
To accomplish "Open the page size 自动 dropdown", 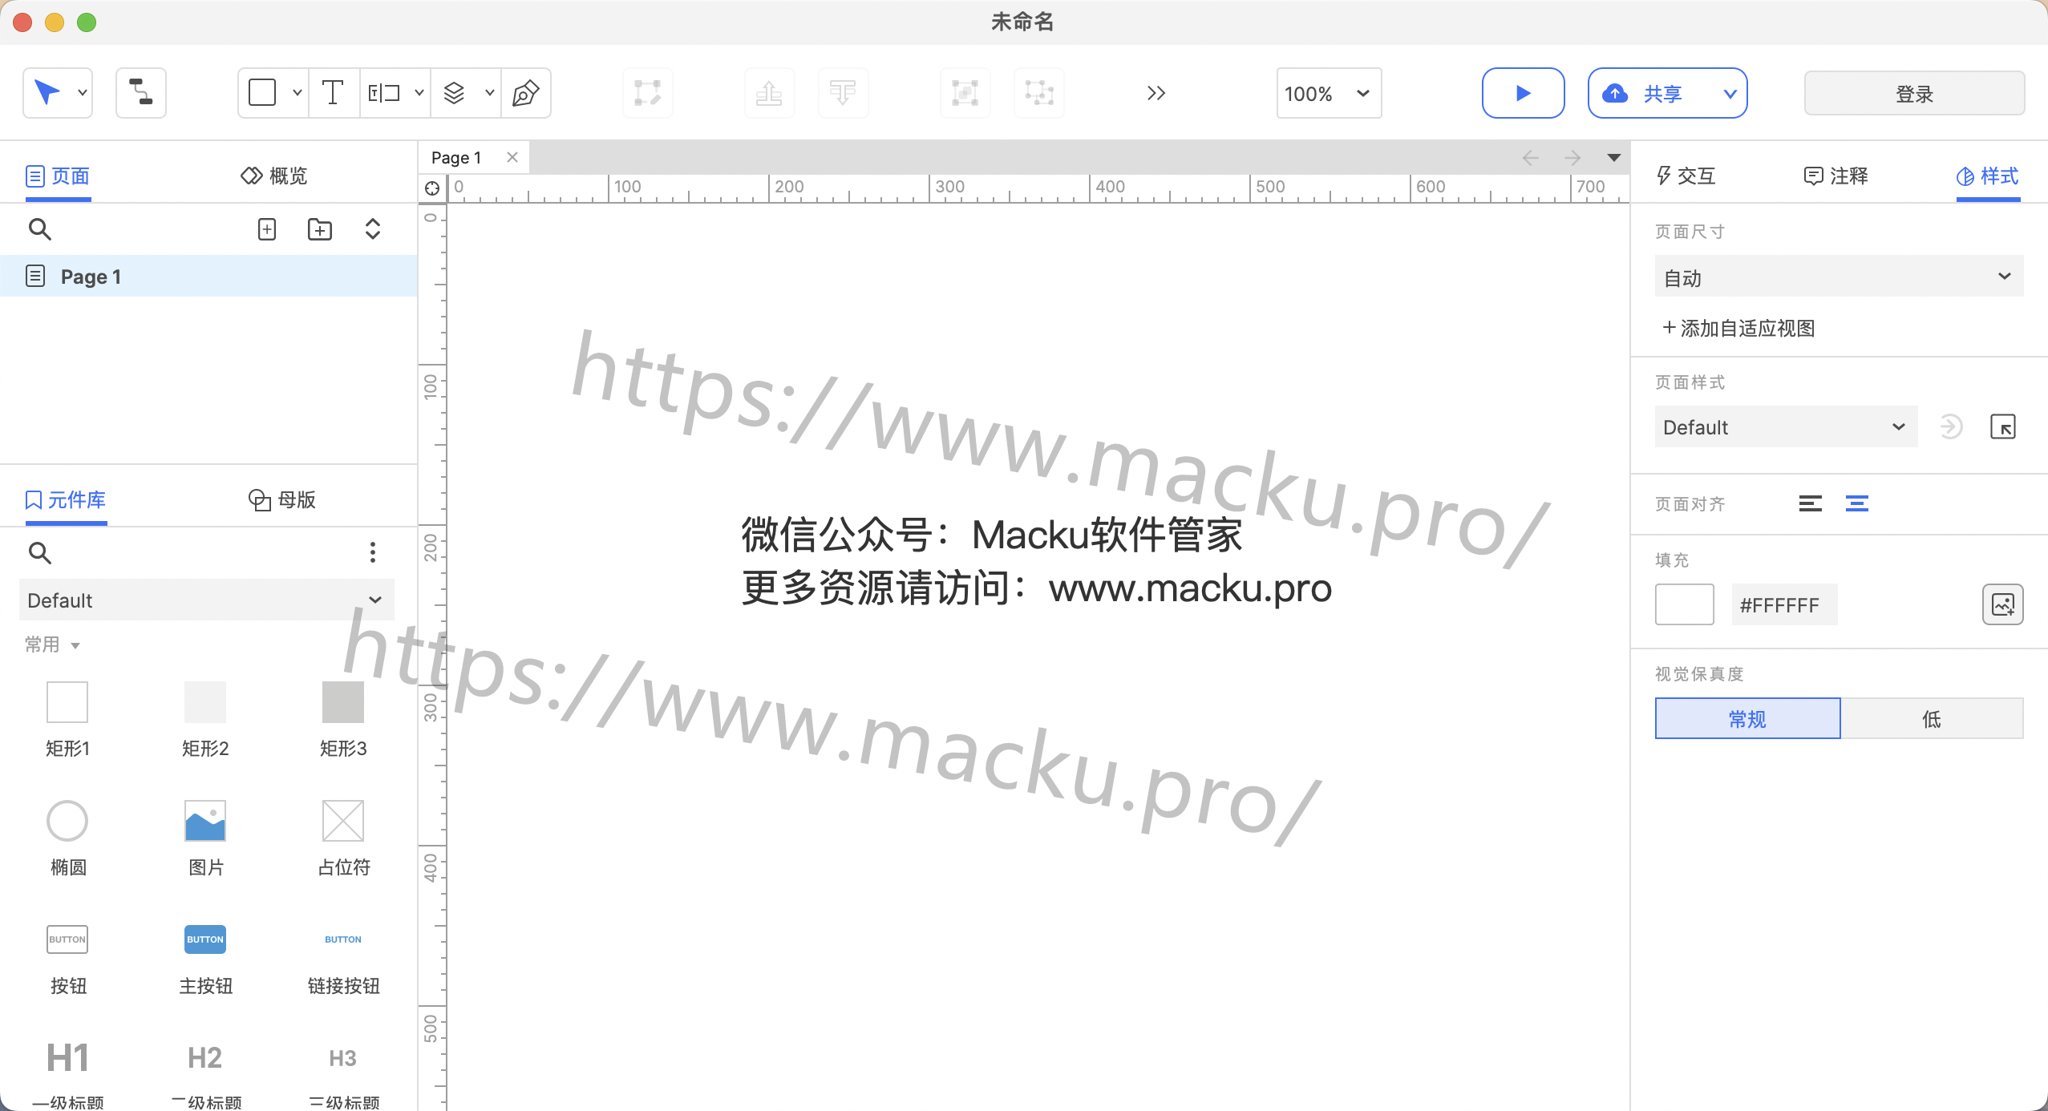I will [x=1839, y=277].
